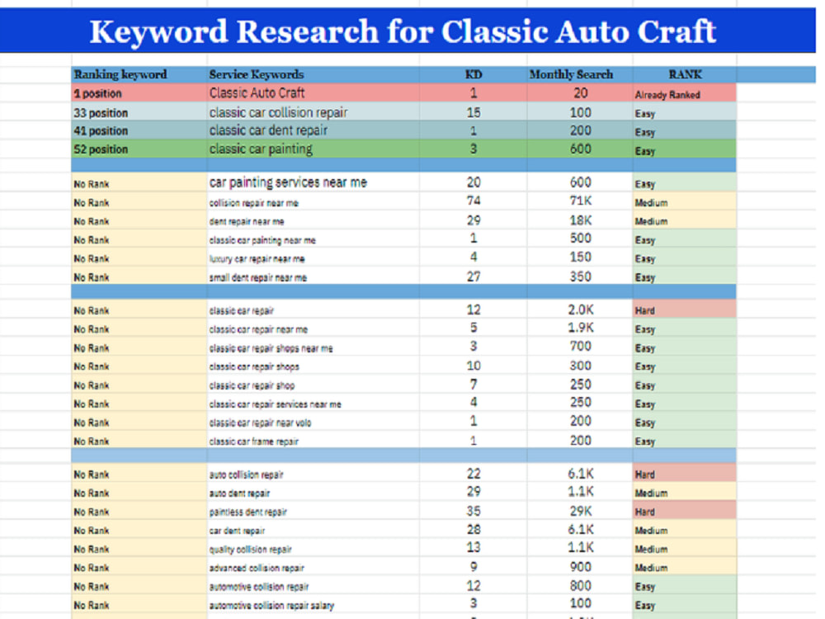Select the 'classic car painting' cell
The width and height of the screenshot is (825, 619).
(313, 149)
